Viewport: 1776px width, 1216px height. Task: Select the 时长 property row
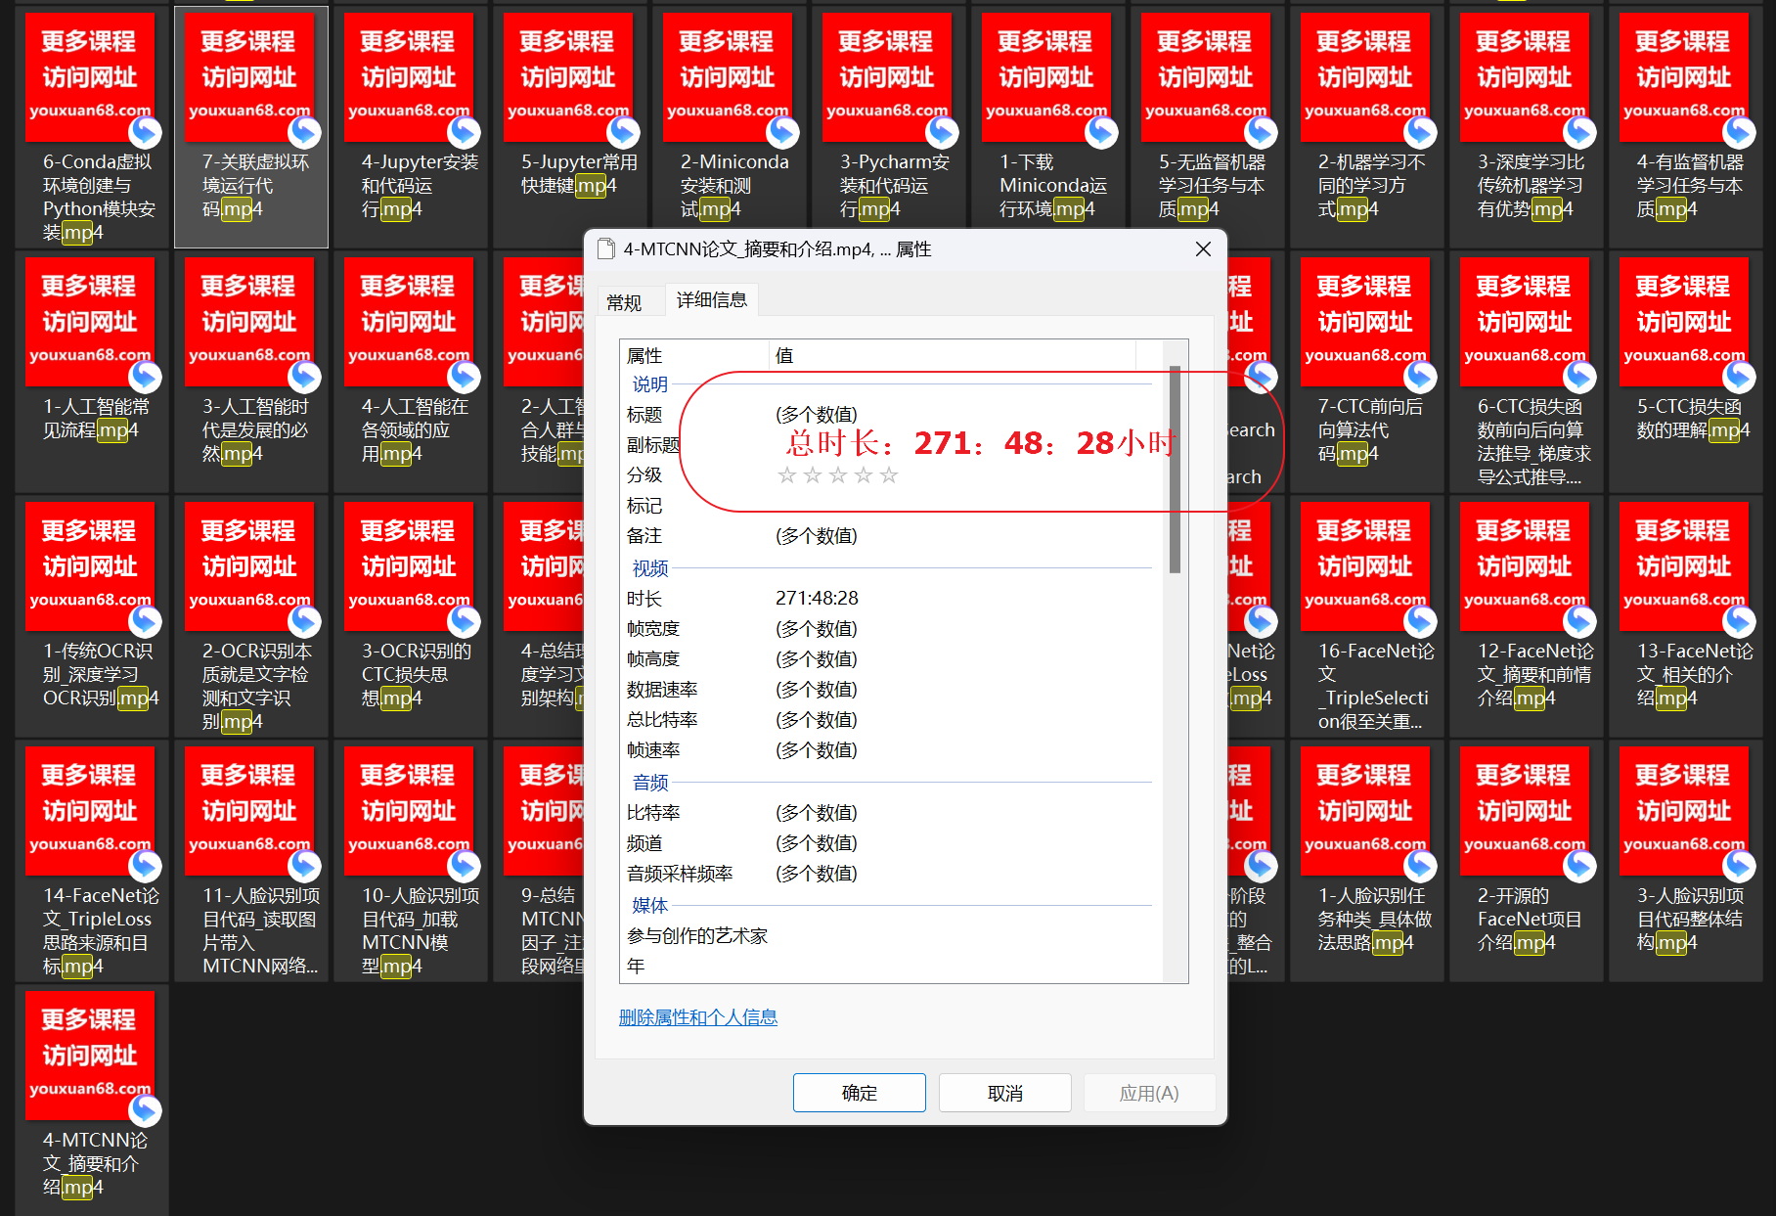click(x=891, y=598)
